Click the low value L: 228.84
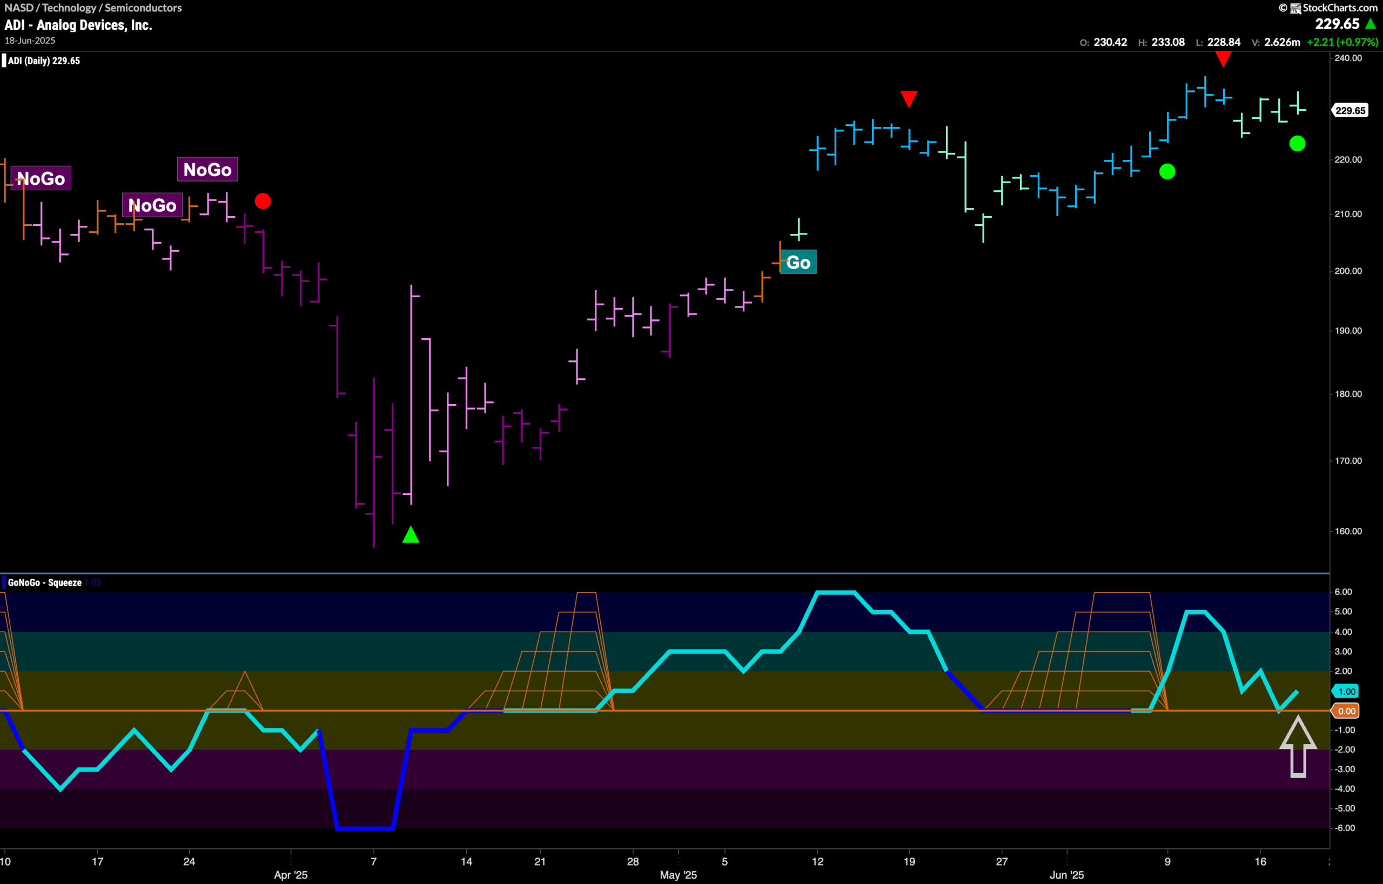This screenshot has height=884, width=1383. tap(1218, 42)
